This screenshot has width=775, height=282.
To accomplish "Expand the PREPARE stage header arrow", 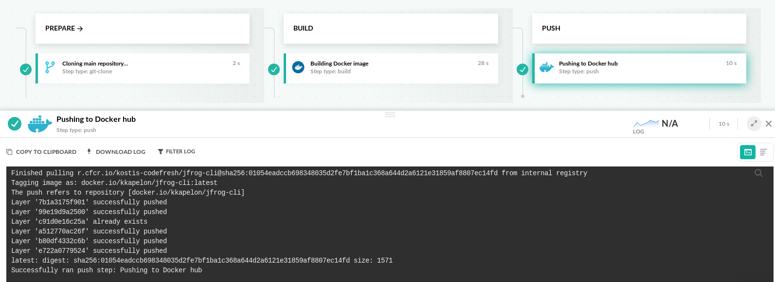I will (x=80, y=29).
